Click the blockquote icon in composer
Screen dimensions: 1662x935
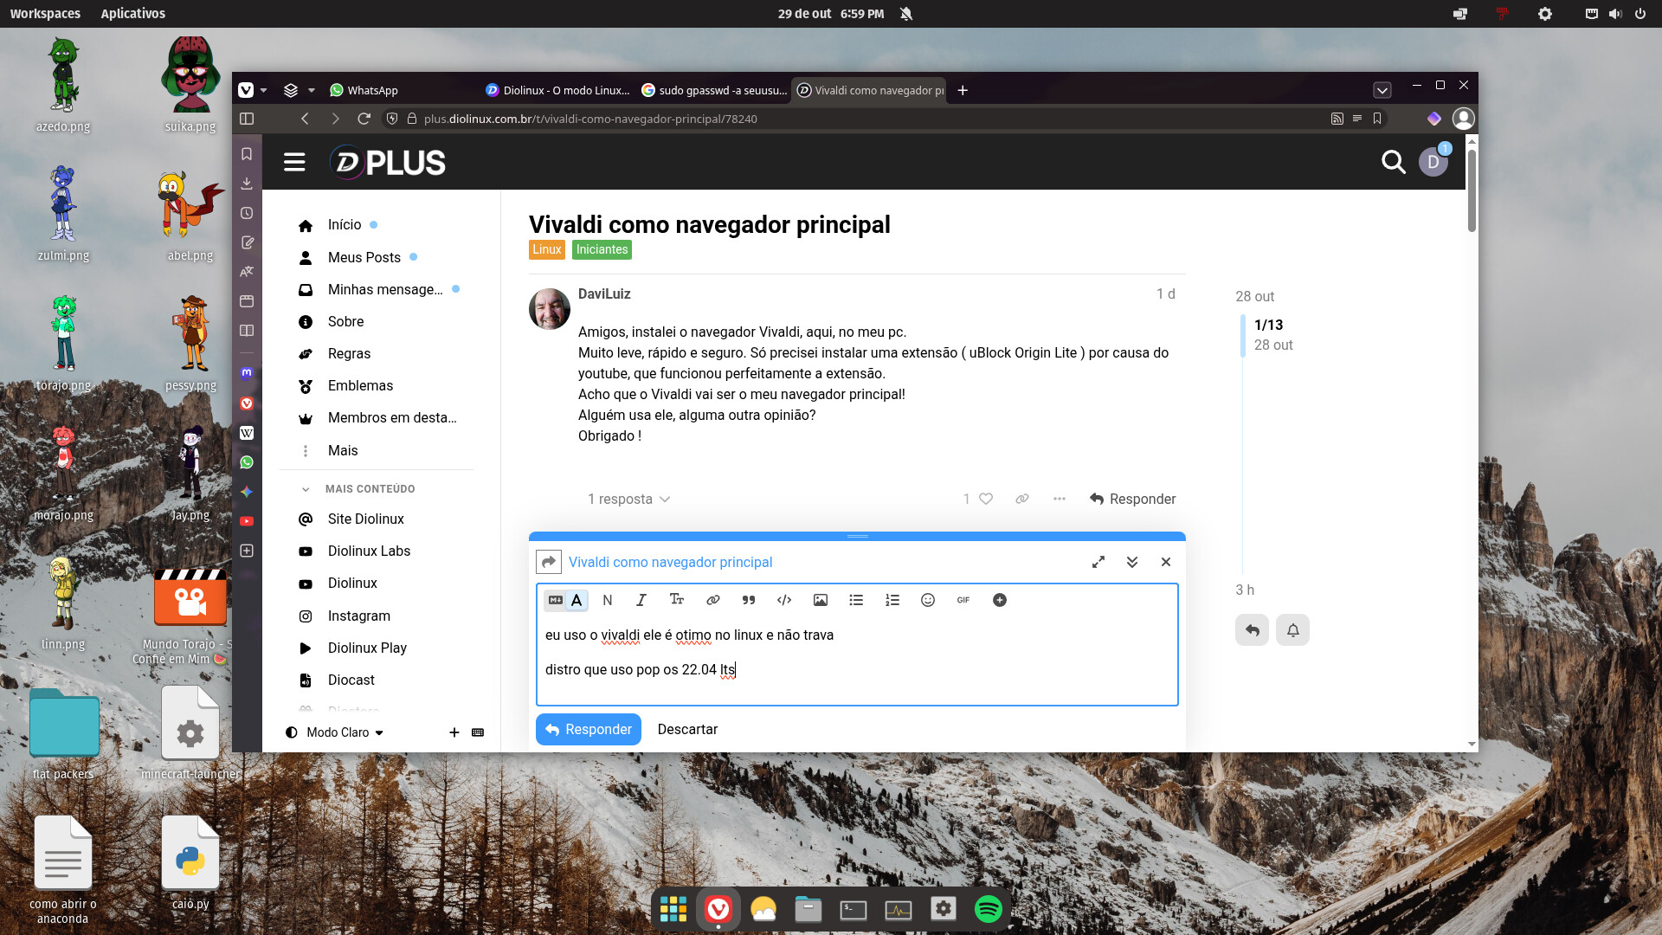749,600
